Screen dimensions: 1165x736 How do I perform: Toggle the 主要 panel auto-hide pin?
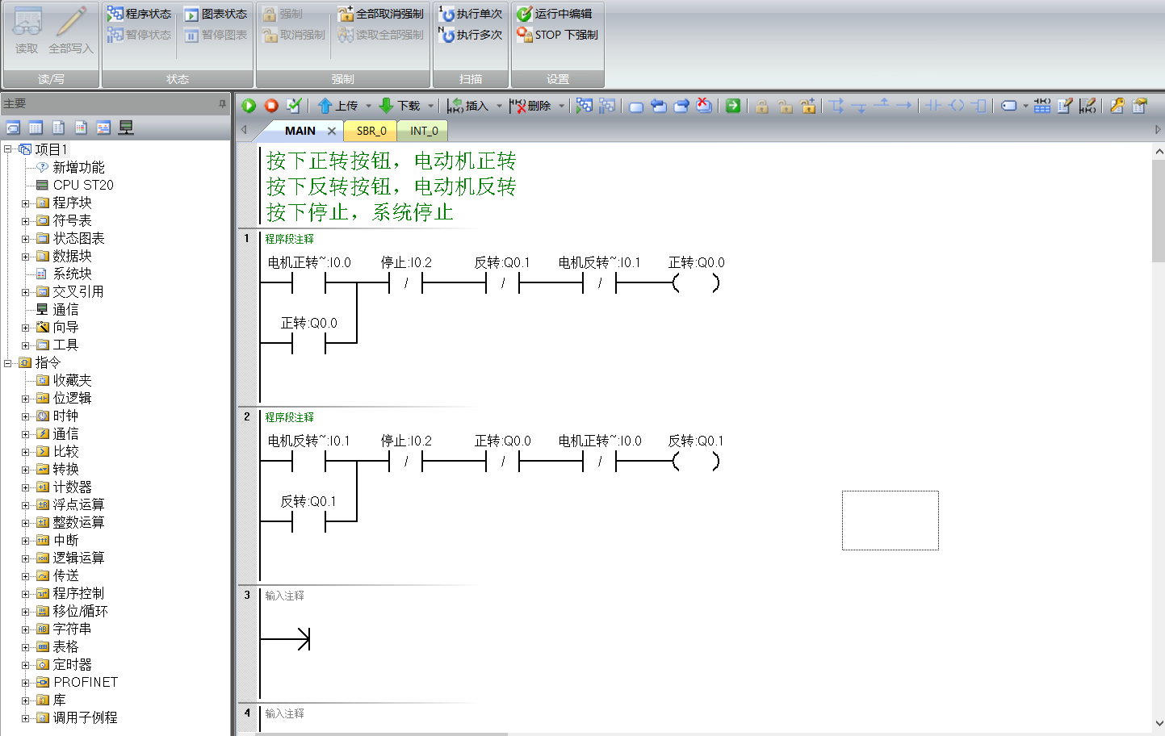click(222, 103)
